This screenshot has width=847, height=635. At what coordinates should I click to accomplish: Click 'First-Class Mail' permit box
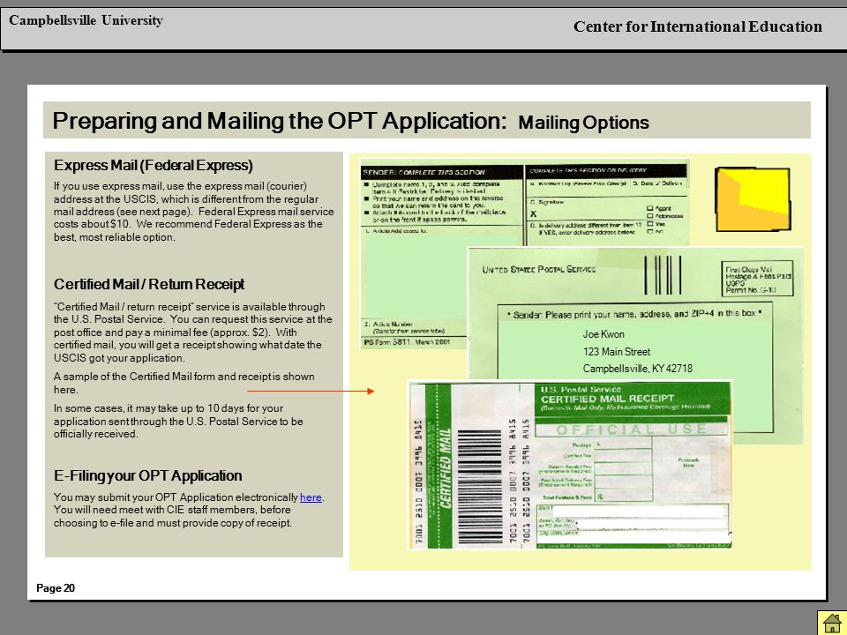[757, 279]
